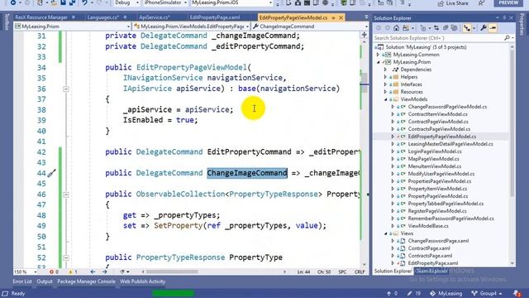Collapse PropertyType outline at line 52

[66, 257]
